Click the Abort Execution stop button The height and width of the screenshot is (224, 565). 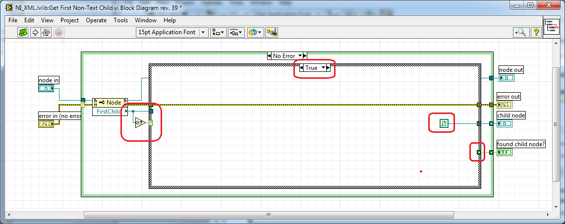coord(59,32)
